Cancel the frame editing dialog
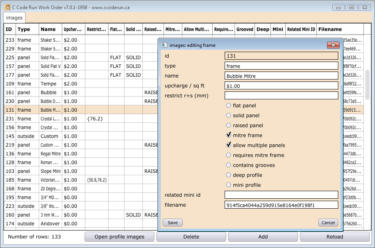Screen dimensions: 375x248 click(328, 223)
